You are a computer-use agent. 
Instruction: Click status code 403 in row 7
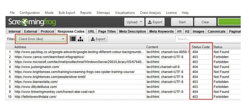(195, 82)
